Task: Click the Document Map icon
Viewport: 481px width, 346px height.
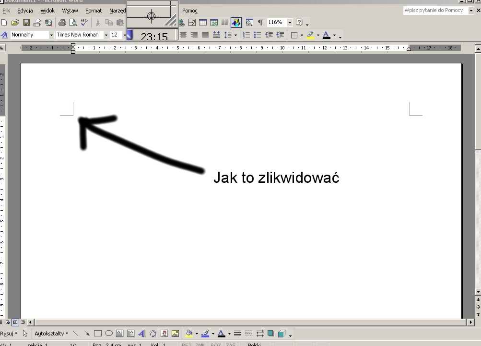Action: pyautogui.click(x=249, y=23)
